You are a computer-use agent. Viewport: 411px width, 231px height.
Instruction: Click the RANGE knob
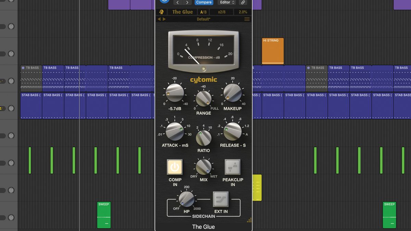[x=203, y=98]
